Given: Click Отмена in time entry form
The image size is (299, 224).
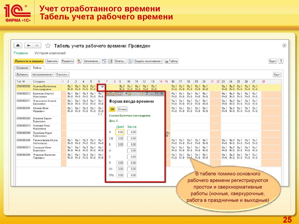Looking at the screenshot, I should [x=122, y=109].
